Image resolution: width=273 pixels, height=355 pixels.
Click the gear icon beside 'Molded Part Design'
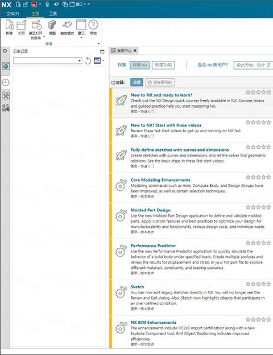point(121,215)
